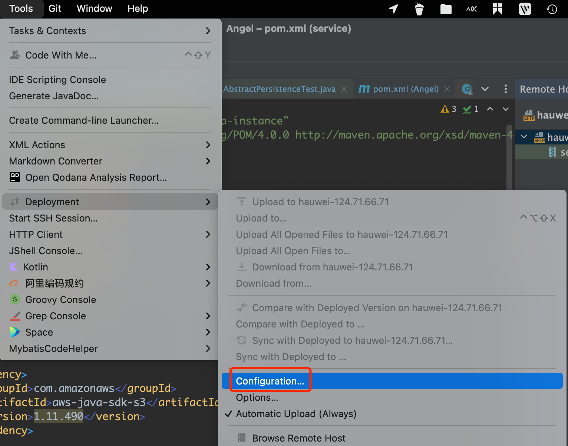Viewport: 568px width, 446px height.
Task: Click the Download from hauwei-124.71.66.71 download icon
Action: point(241,267)
